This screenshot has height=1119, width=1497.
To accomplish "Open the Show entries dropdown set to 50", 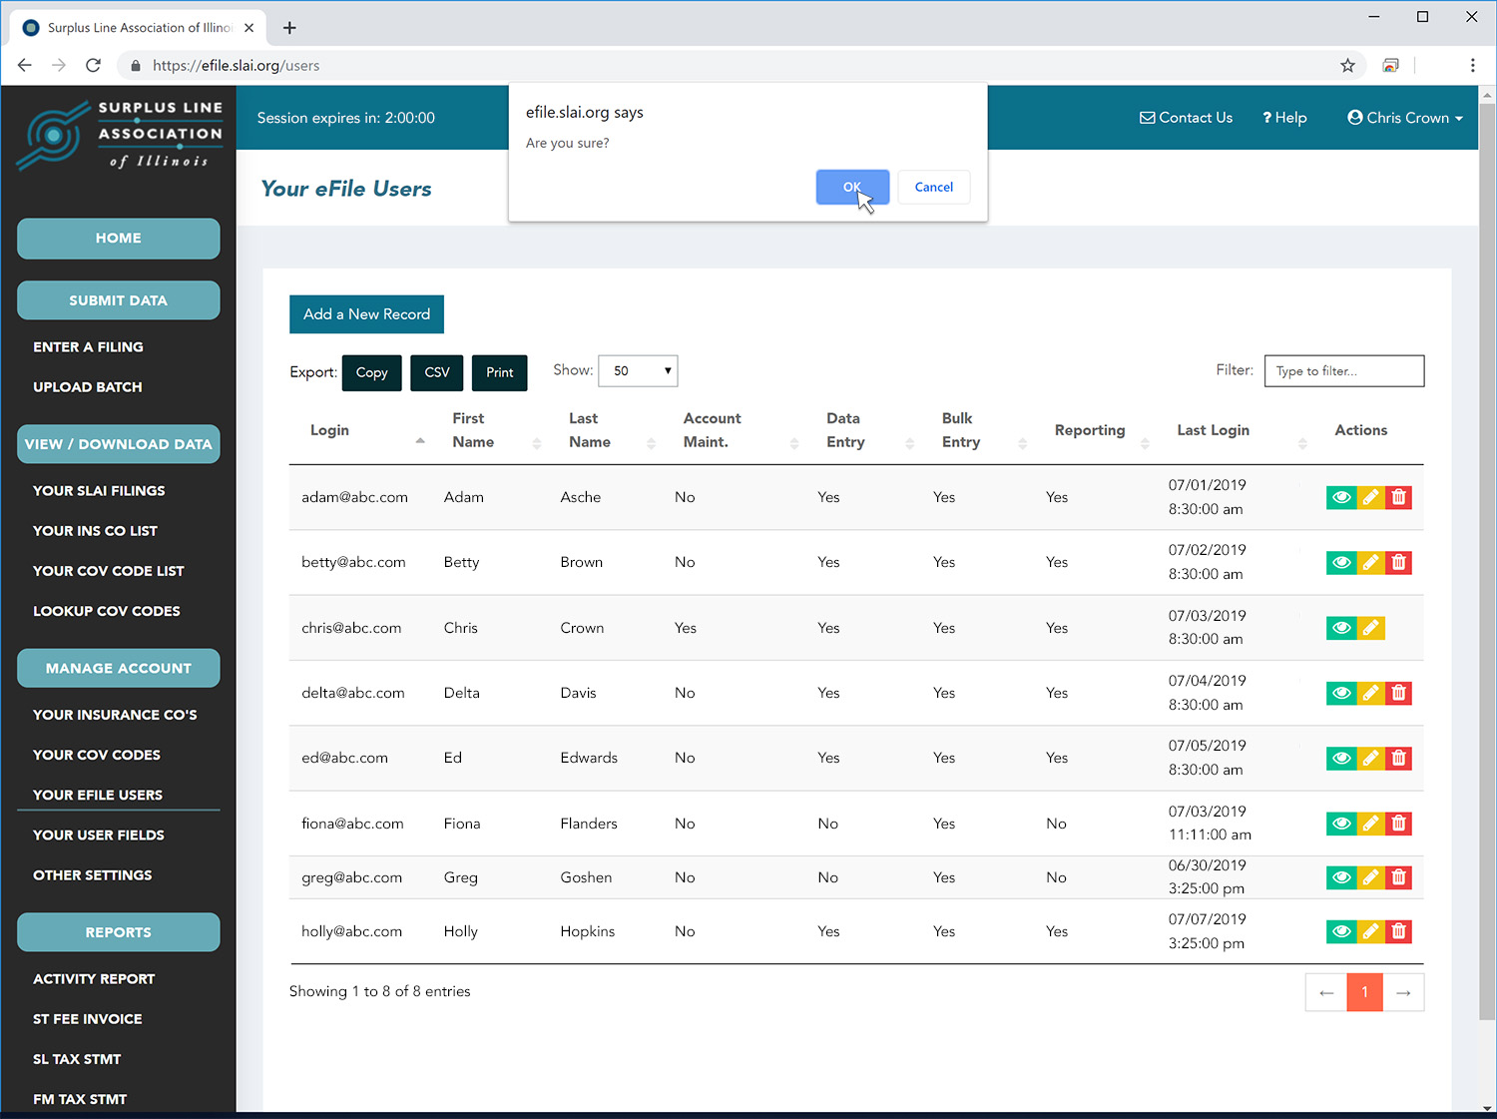I will pos(638,371).
